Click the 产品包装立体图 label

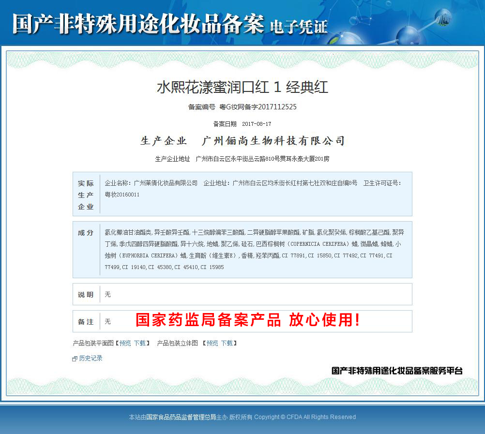tap(177, 343)
